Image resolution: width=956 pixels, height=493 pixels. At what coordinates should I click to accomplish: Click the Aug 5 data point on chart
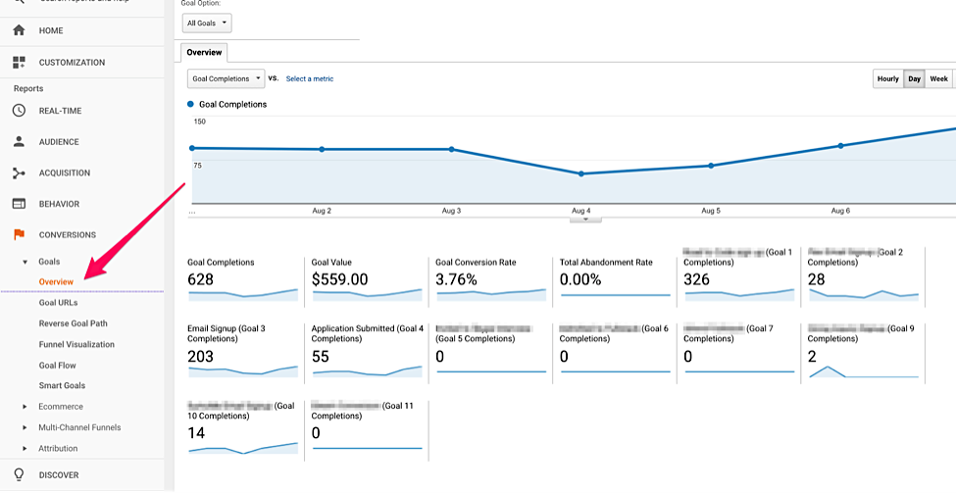(x=711, y=166)
